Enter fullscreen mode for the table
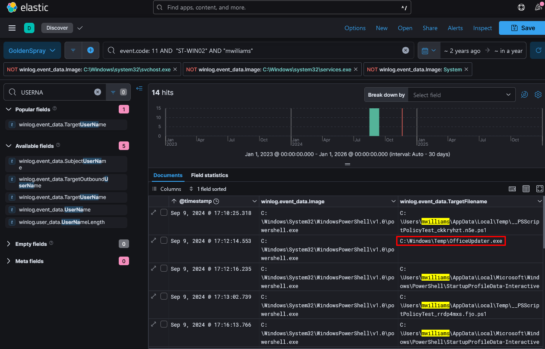 540,189
